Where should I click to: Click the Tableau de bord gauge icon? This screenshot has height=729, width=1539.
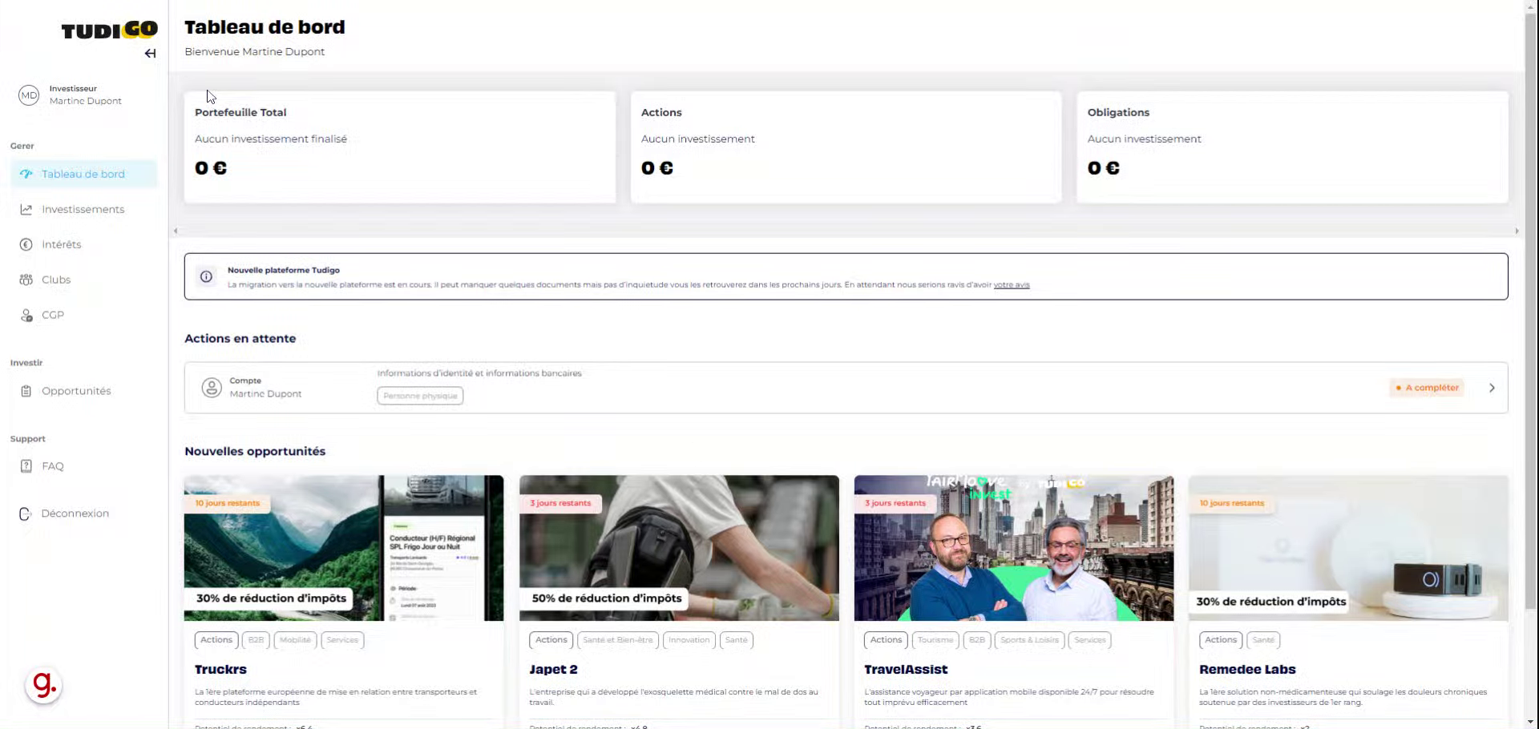tap(26, 174)
